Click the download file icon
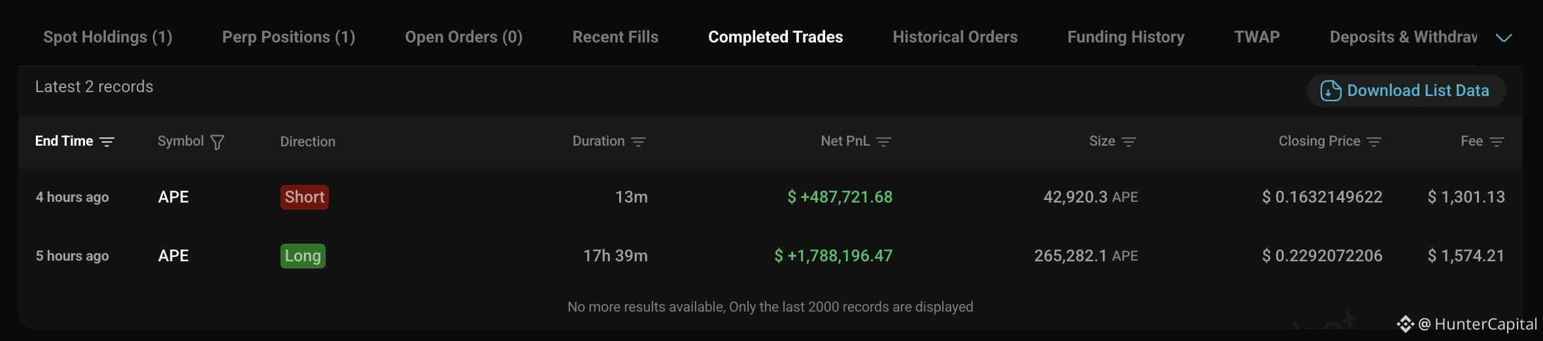Image resolution: width=1543 pixels, height=341 pixels. (1331, 91)
